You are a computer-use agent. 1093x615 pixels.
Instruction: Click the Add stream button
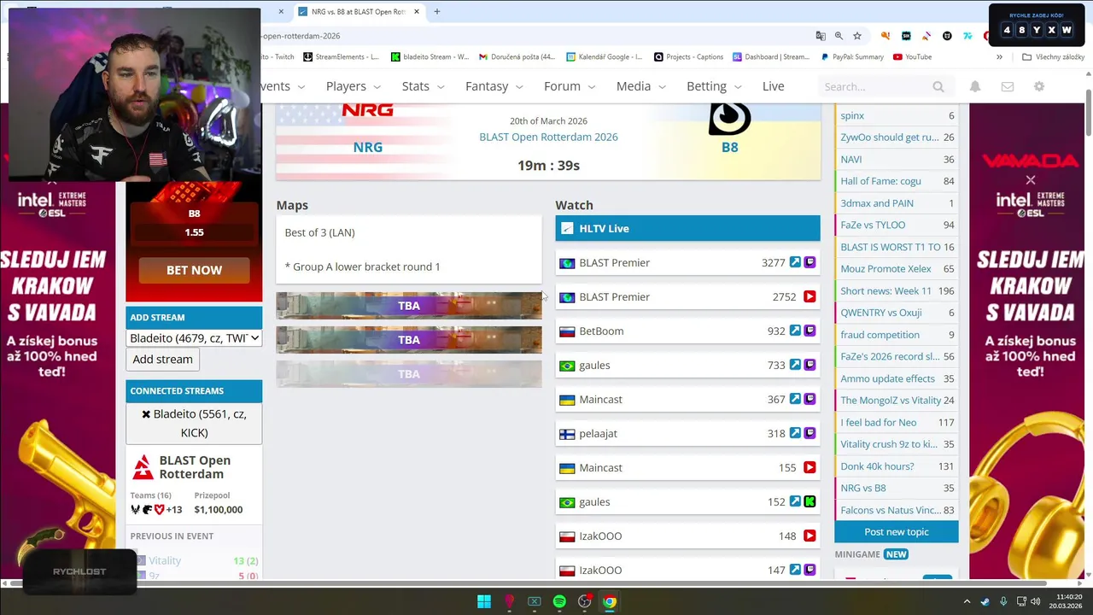162,360
